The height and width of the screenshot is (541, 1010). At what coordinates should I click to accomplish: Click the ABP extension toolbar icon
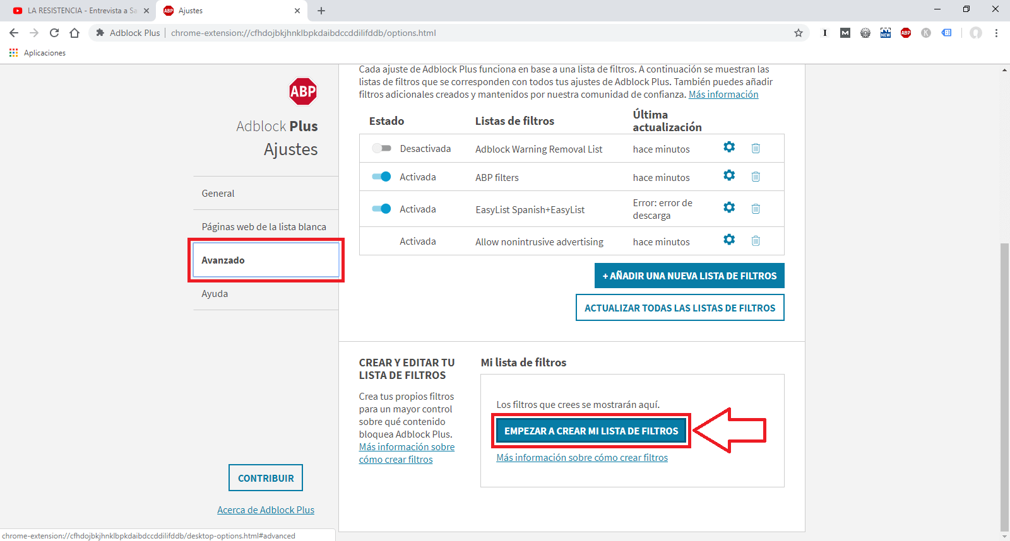pyautogui.click(x=906, y=33)
